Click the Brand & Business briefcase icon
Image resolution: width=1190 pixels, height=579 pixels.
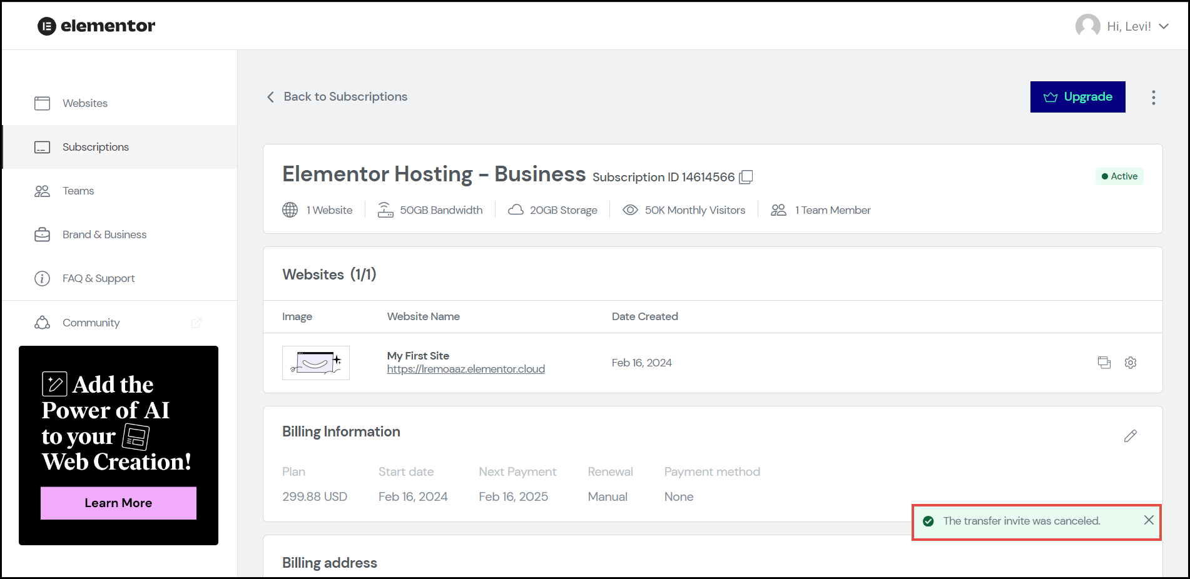pyautogui.click(x=43, y=234)
